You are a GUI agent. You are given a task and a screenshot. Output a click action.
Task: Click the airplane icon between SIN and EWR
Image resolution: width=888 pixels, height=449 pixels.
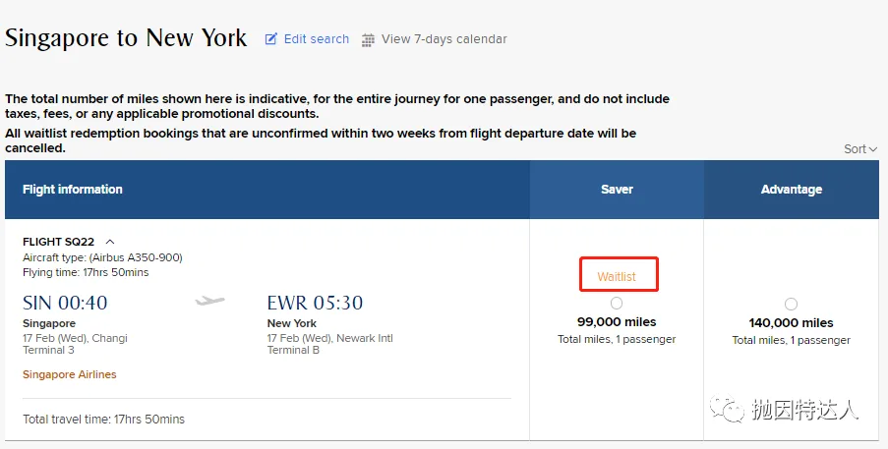pyautogui.click(x=209, y=301)
